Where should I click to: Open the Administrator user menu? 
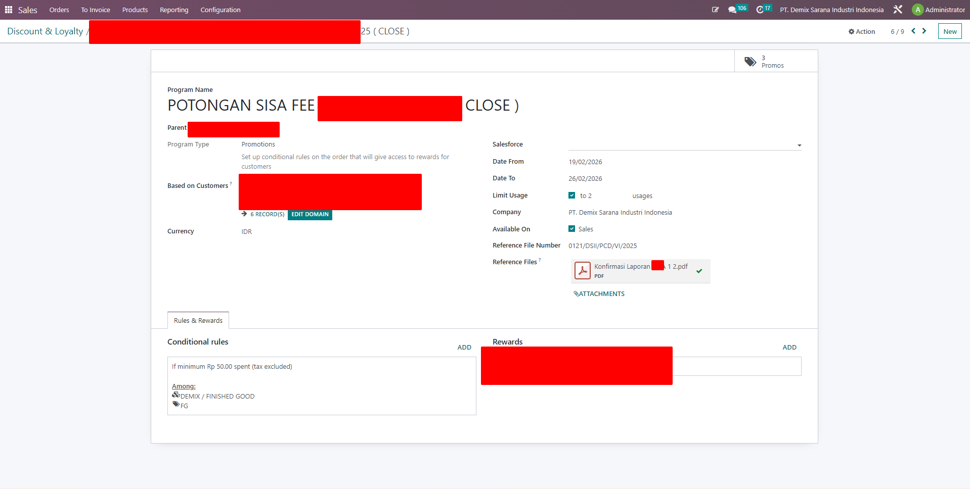tap(939, 10)
